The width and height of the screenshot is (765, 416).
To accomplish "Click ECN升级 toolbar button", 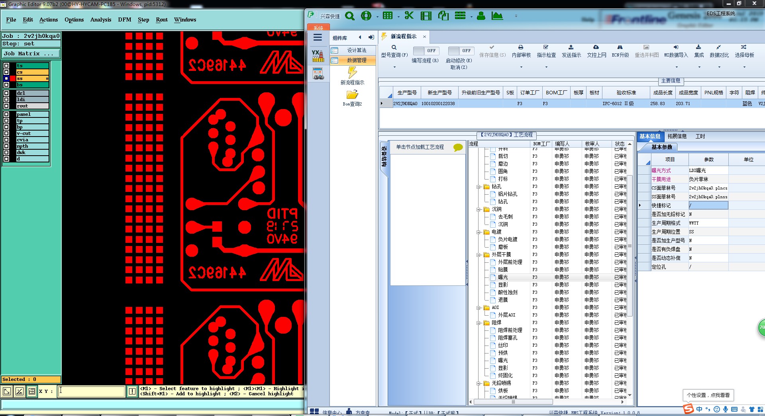I will coord(620,51).
